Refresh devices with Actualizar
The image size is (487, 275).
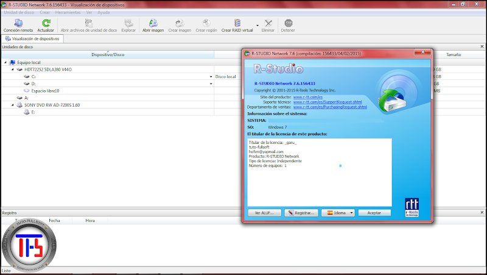tap(46, 26)
